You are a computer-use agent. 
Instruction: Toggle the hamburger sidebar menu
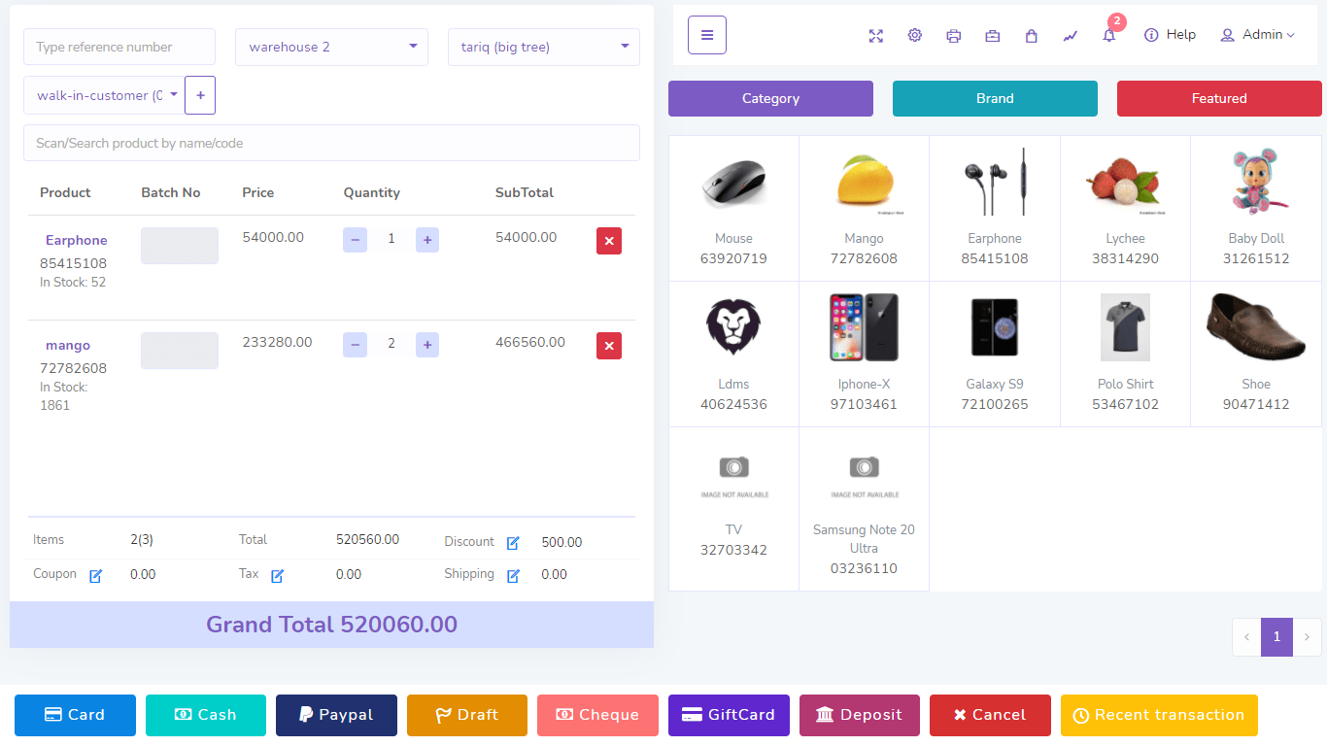(707, 36)
